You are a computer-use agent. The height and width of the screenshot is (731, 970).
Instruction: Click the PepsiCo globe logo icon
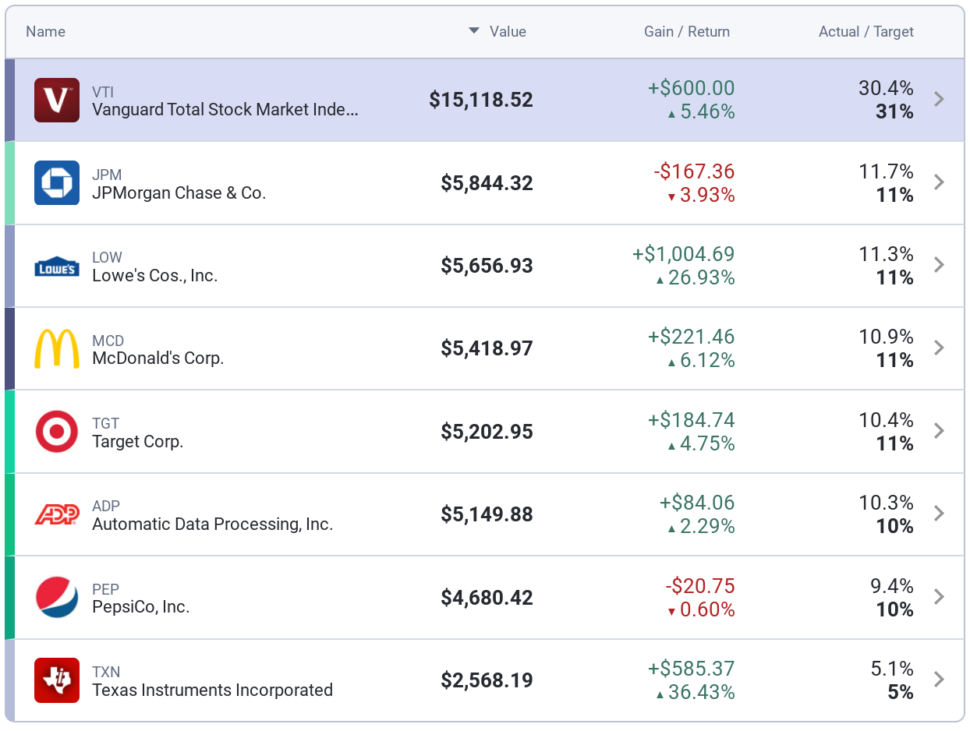[x=57, y=598]
